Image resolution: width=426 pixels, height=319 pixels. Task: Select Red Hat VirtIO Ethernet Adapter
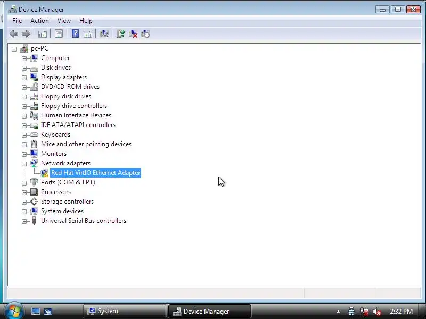click(96, 173)
